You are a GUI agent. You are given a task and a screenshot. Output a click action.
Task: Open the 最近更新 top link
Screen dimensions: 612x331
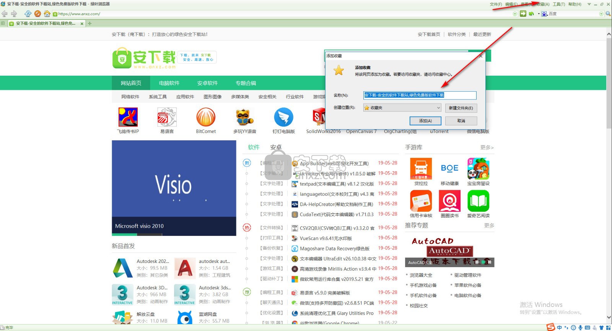click(482, 34)
